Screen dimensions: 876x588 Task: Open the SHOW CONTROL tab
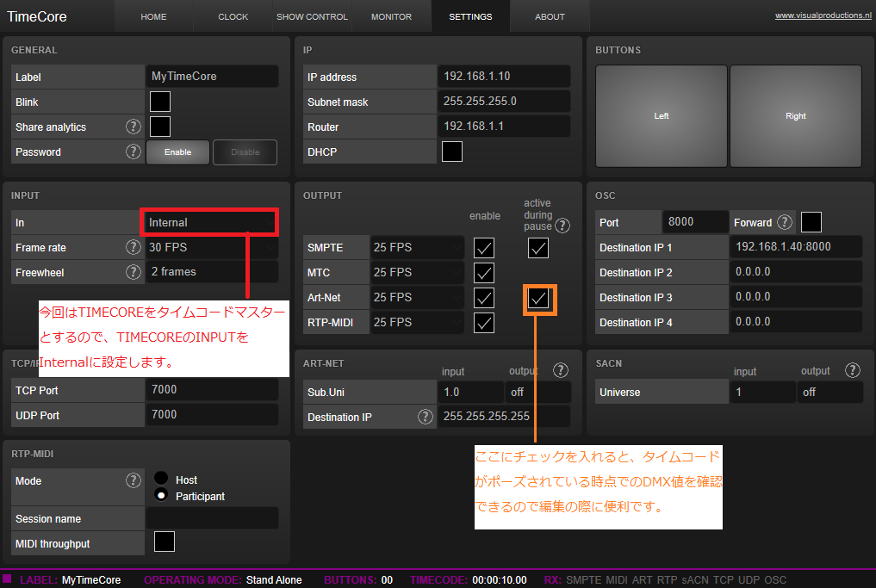[x=313, y=16]
